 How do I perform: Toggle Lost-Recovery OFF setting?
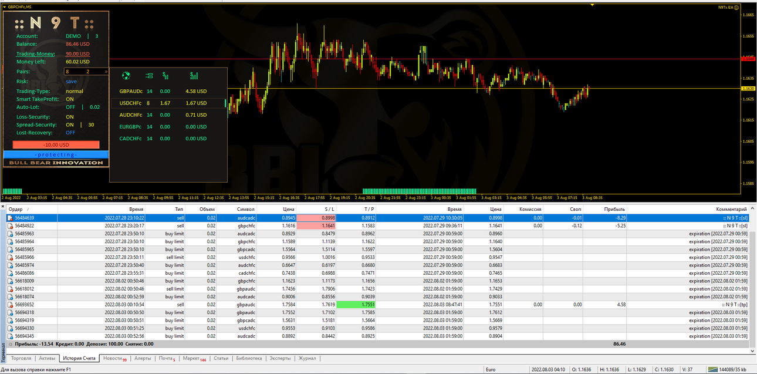[70, 133]
